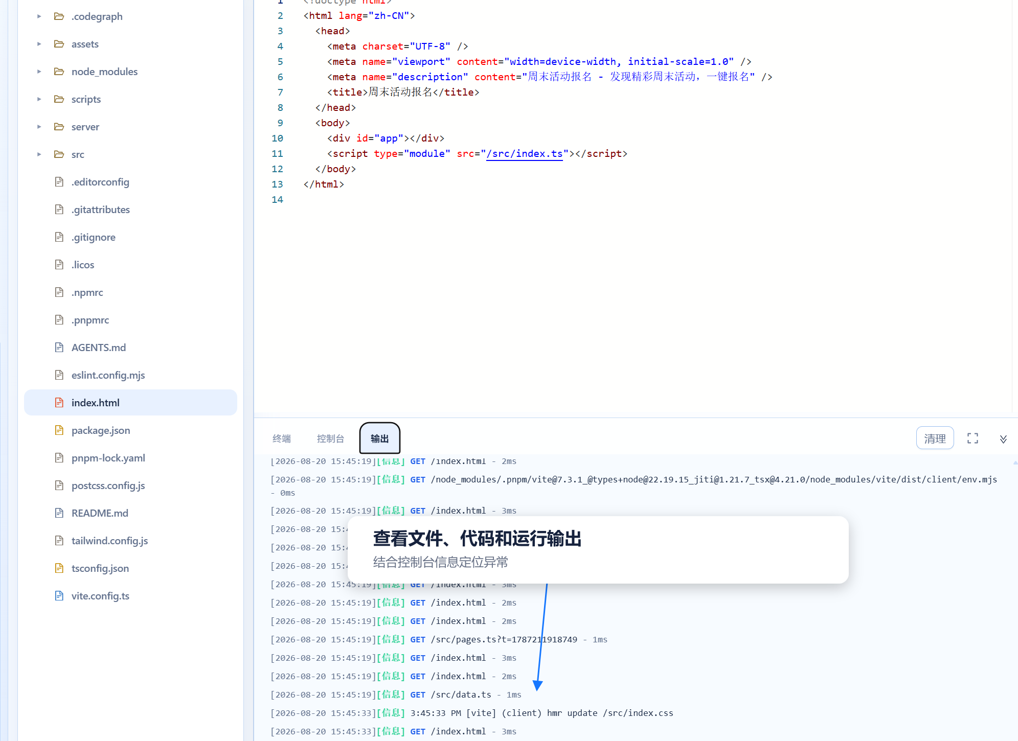Click the blue vite.config.ts file icon

pyautogui.click(x=59, y=596)
